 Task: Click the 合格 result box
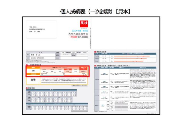pos(33,80)
